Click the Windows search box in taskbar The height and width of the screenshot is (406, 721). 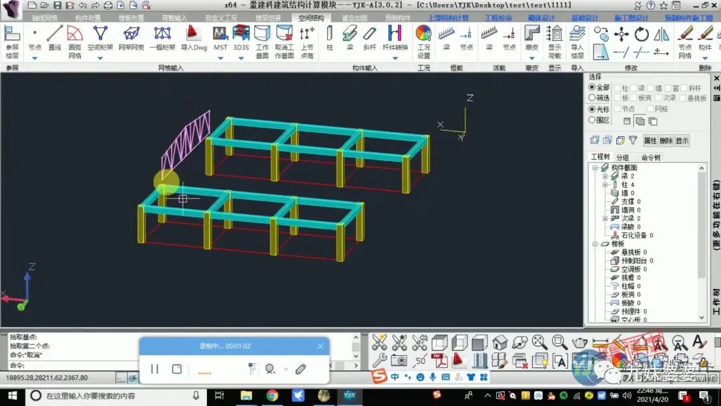[116, 395]
